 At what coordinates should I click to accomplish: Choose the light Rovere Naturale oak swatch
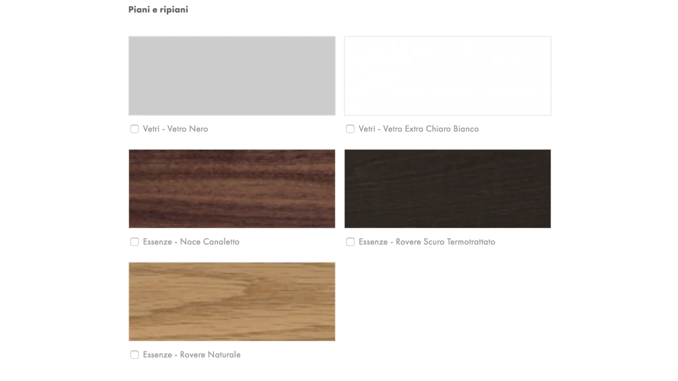tap(232, 302)
